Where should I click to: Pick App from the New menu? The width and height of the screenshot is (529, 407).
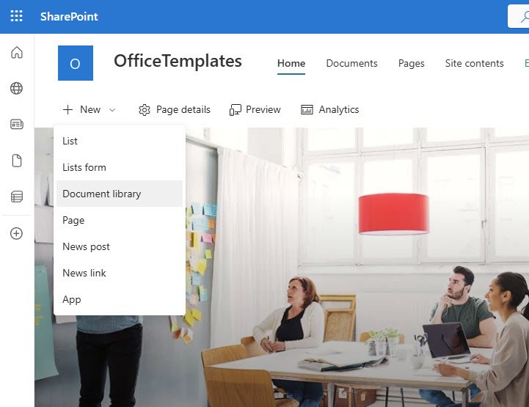coord(72,299)
